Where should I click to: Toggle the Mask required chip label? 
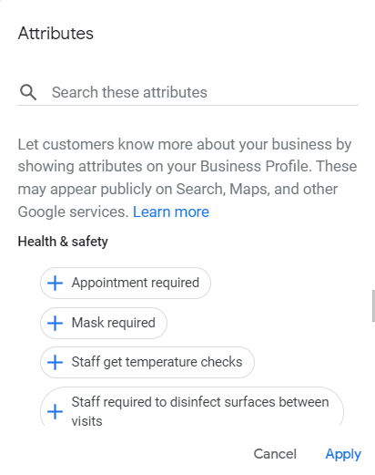114,323
